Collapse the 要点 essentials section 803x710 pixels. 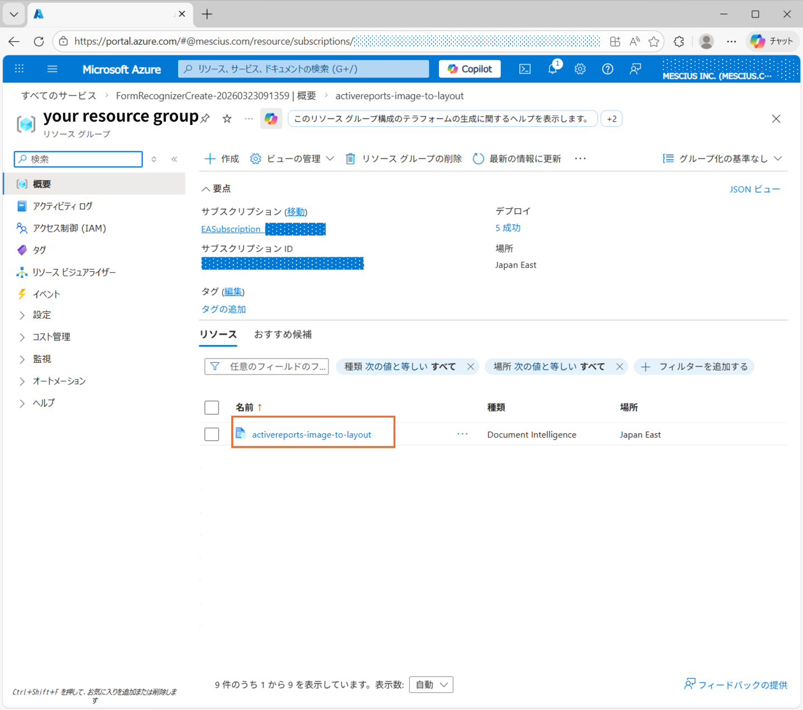pos(216,189)
